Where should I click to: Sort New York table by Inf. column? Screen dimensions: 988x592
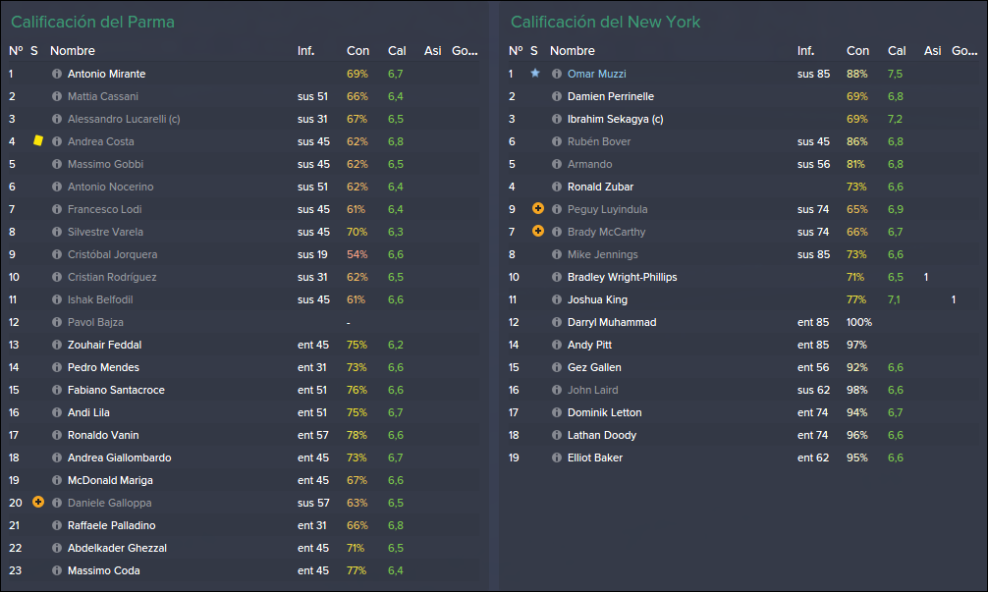(806, 51)
